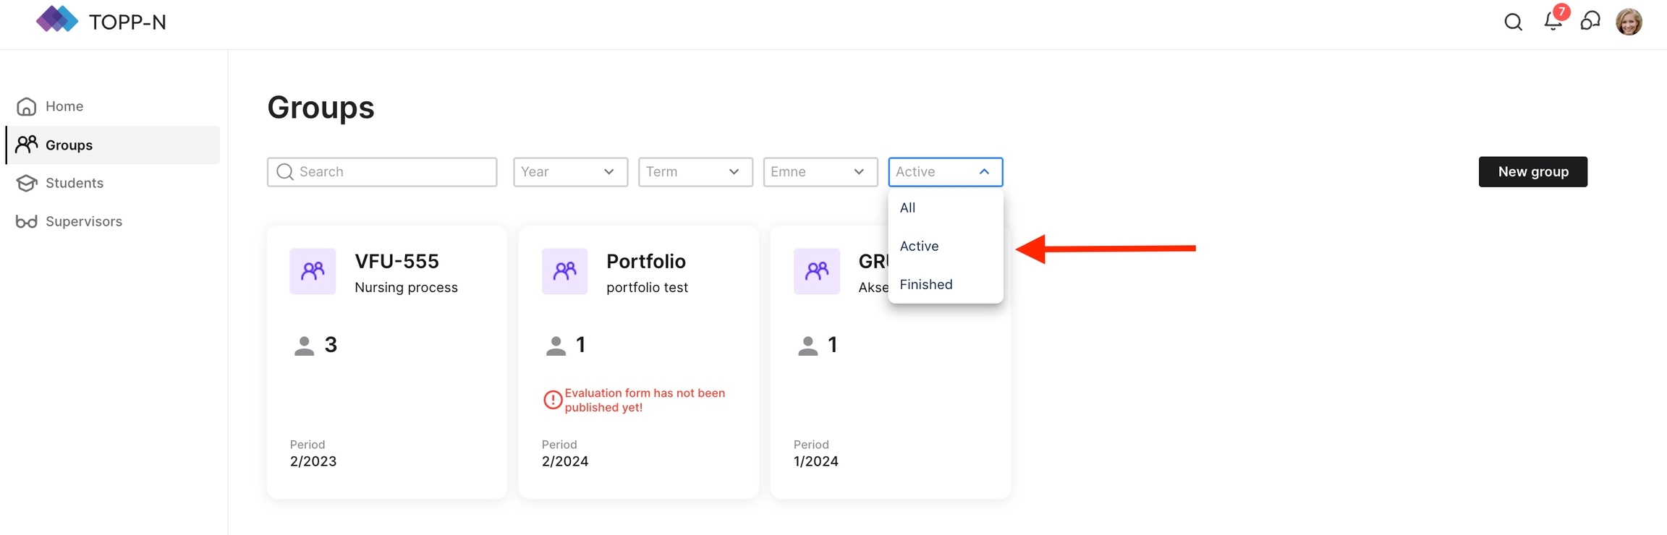Screen dimensions: 1667x535
Task: Open Students page from sidebar
Action: [74, 183]
